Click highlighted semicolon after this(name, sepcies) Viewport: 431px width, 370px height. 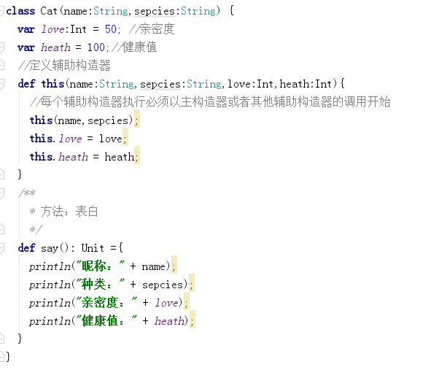137,118
